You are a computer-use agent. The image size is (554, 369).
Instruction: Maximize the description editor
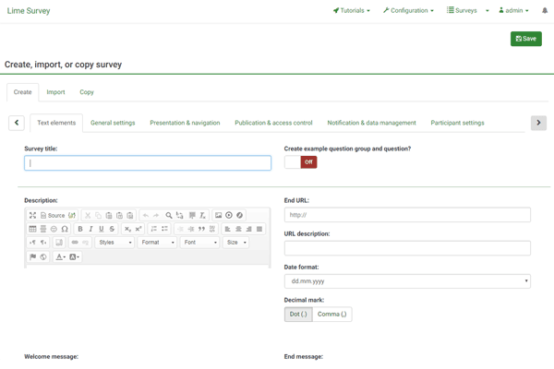click(x=32, y=215)
